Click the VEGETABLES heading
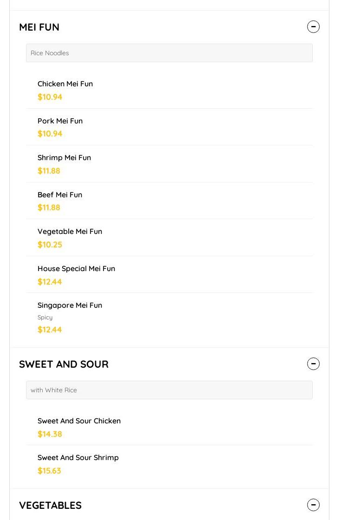348x520 pixels. (50, 506)
